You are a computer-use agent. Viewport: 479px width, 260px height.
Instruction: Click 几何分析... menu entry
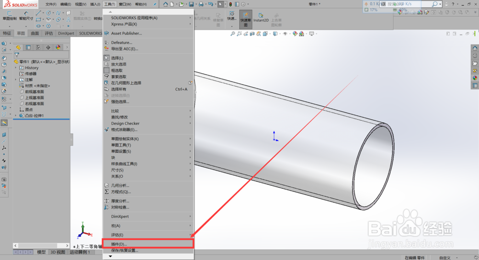coord(148,185)
